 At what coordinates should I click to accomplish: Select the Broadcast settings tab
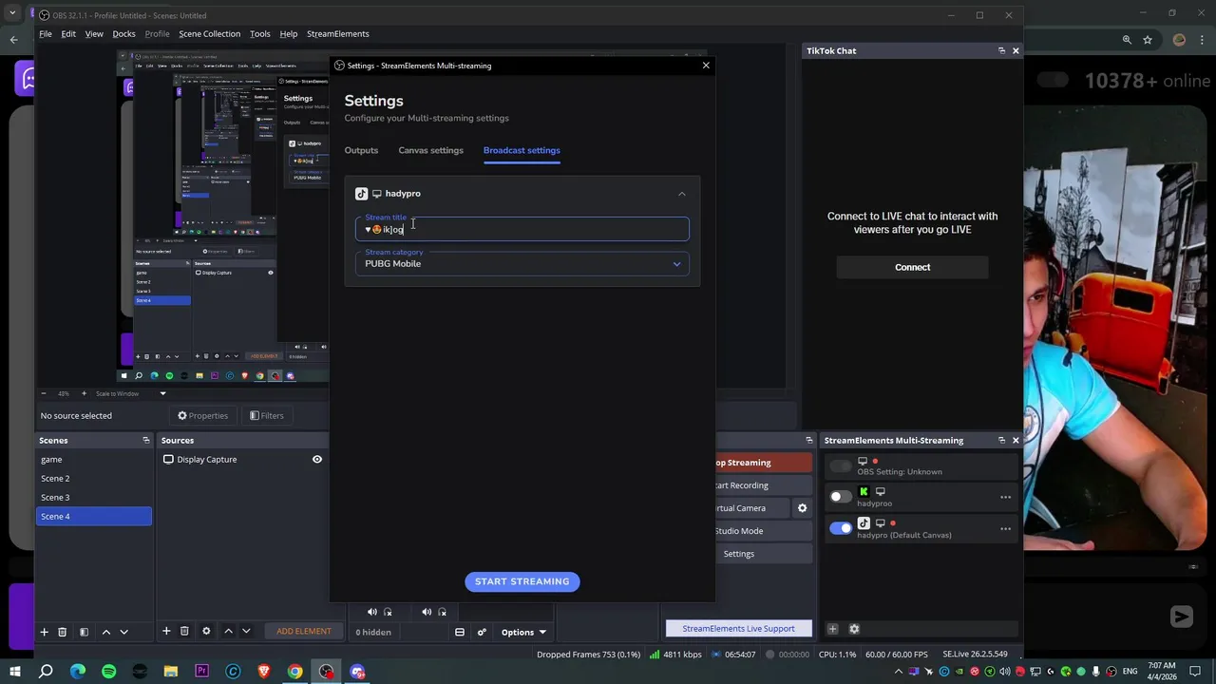(x=522, y=150)
